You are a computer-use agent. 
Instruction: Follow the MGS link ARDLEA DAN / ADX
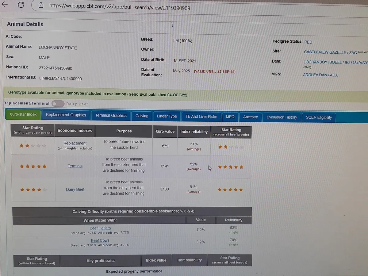click(320, 75)
